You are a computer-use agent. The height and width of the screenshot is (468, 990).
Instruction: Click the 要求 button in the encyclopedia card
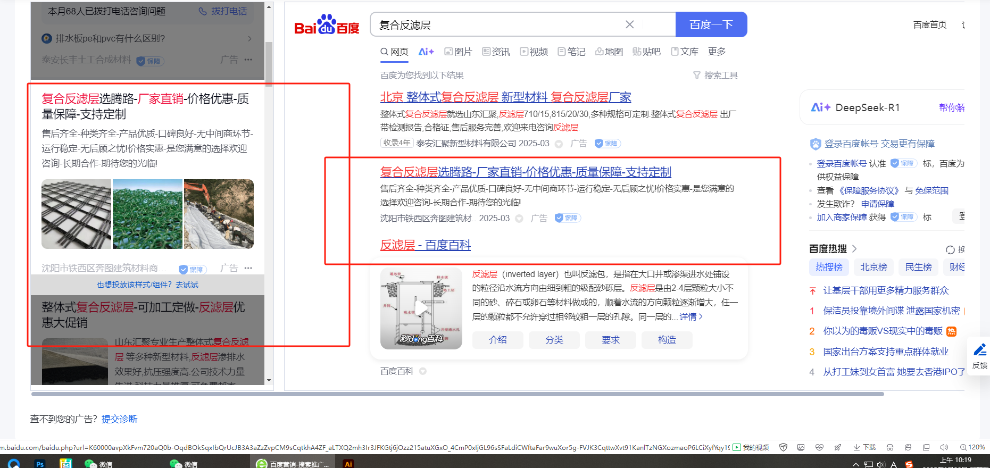[611, 340]
